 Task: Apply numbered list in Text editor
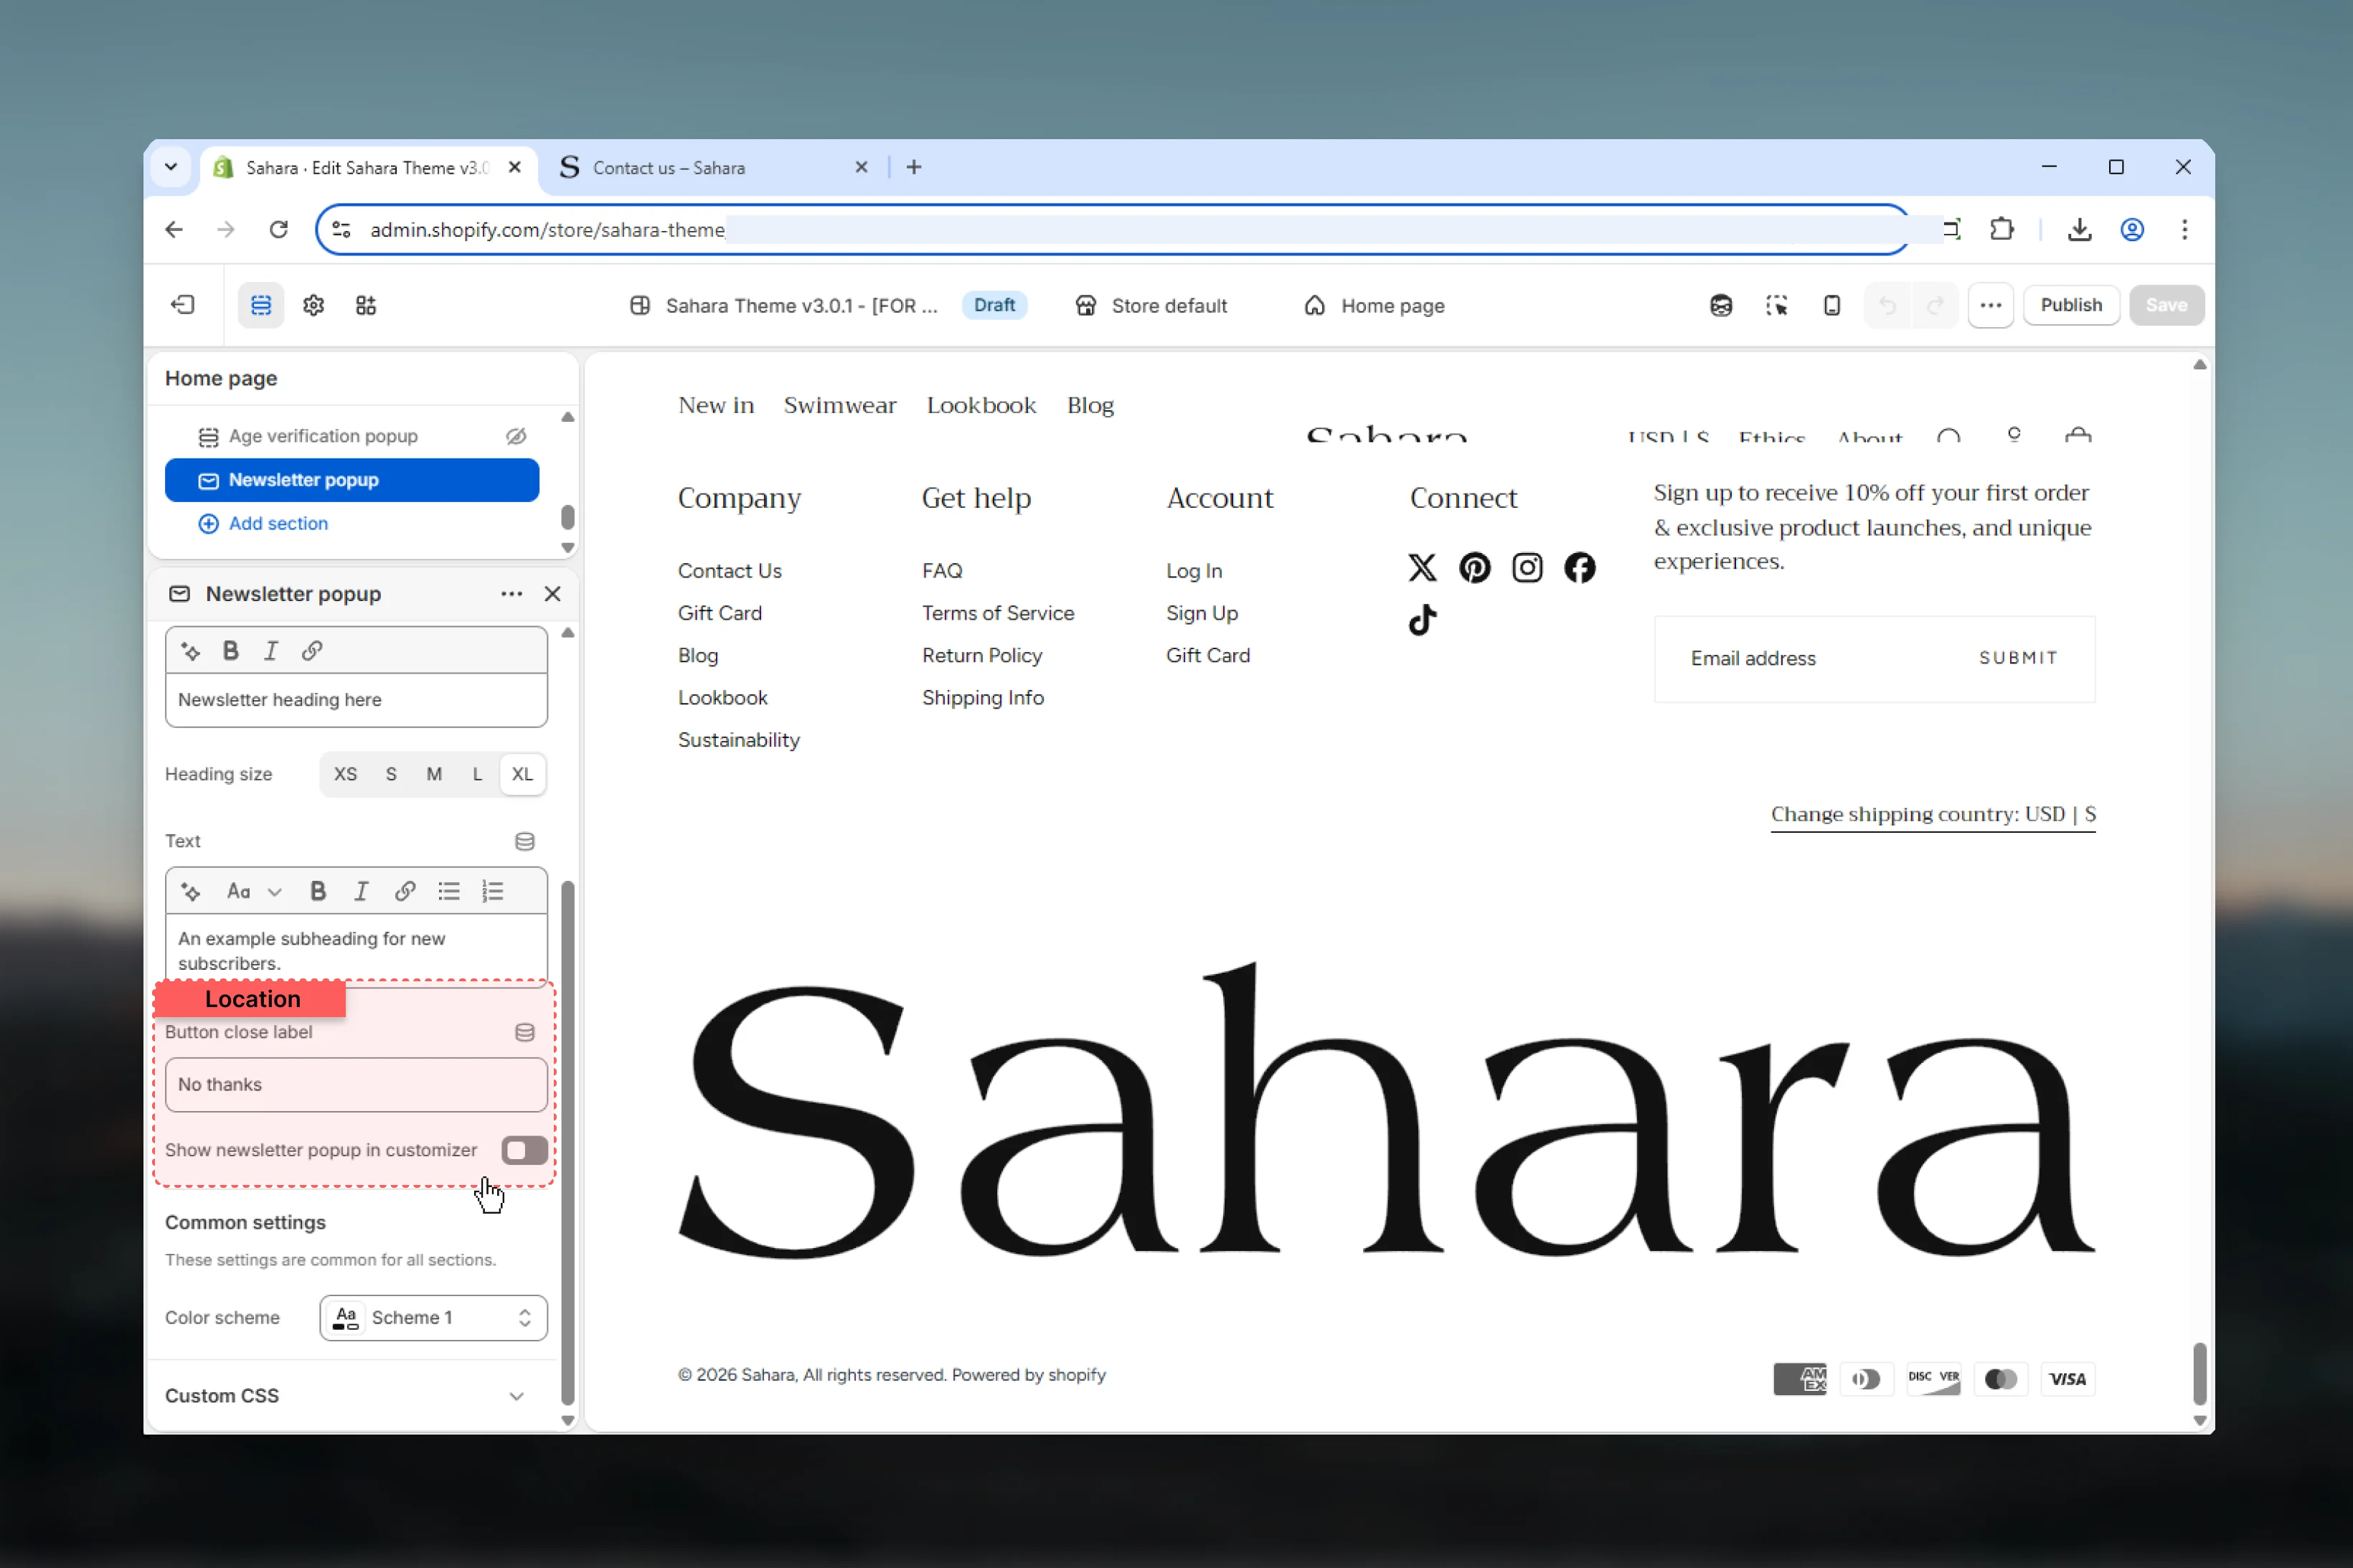492,891
